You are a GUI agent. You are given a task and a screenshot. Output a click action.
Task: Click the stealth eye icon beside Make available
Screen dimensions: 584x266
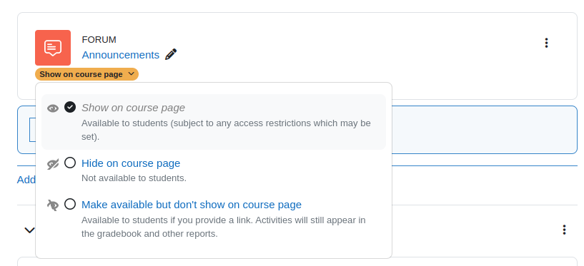[x=53, y=205]
